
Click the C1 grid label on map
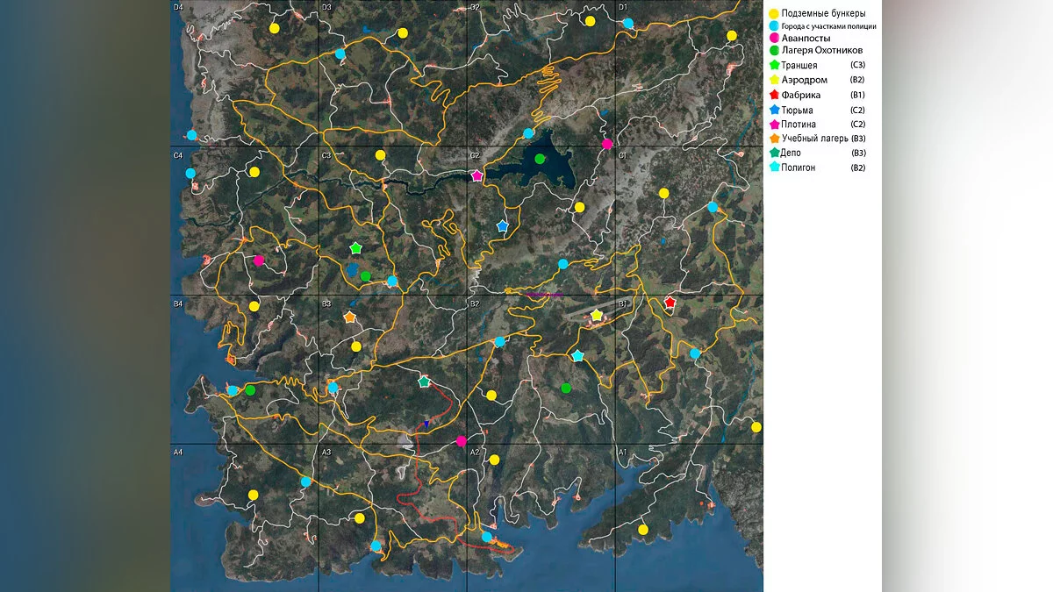(623, 155)
